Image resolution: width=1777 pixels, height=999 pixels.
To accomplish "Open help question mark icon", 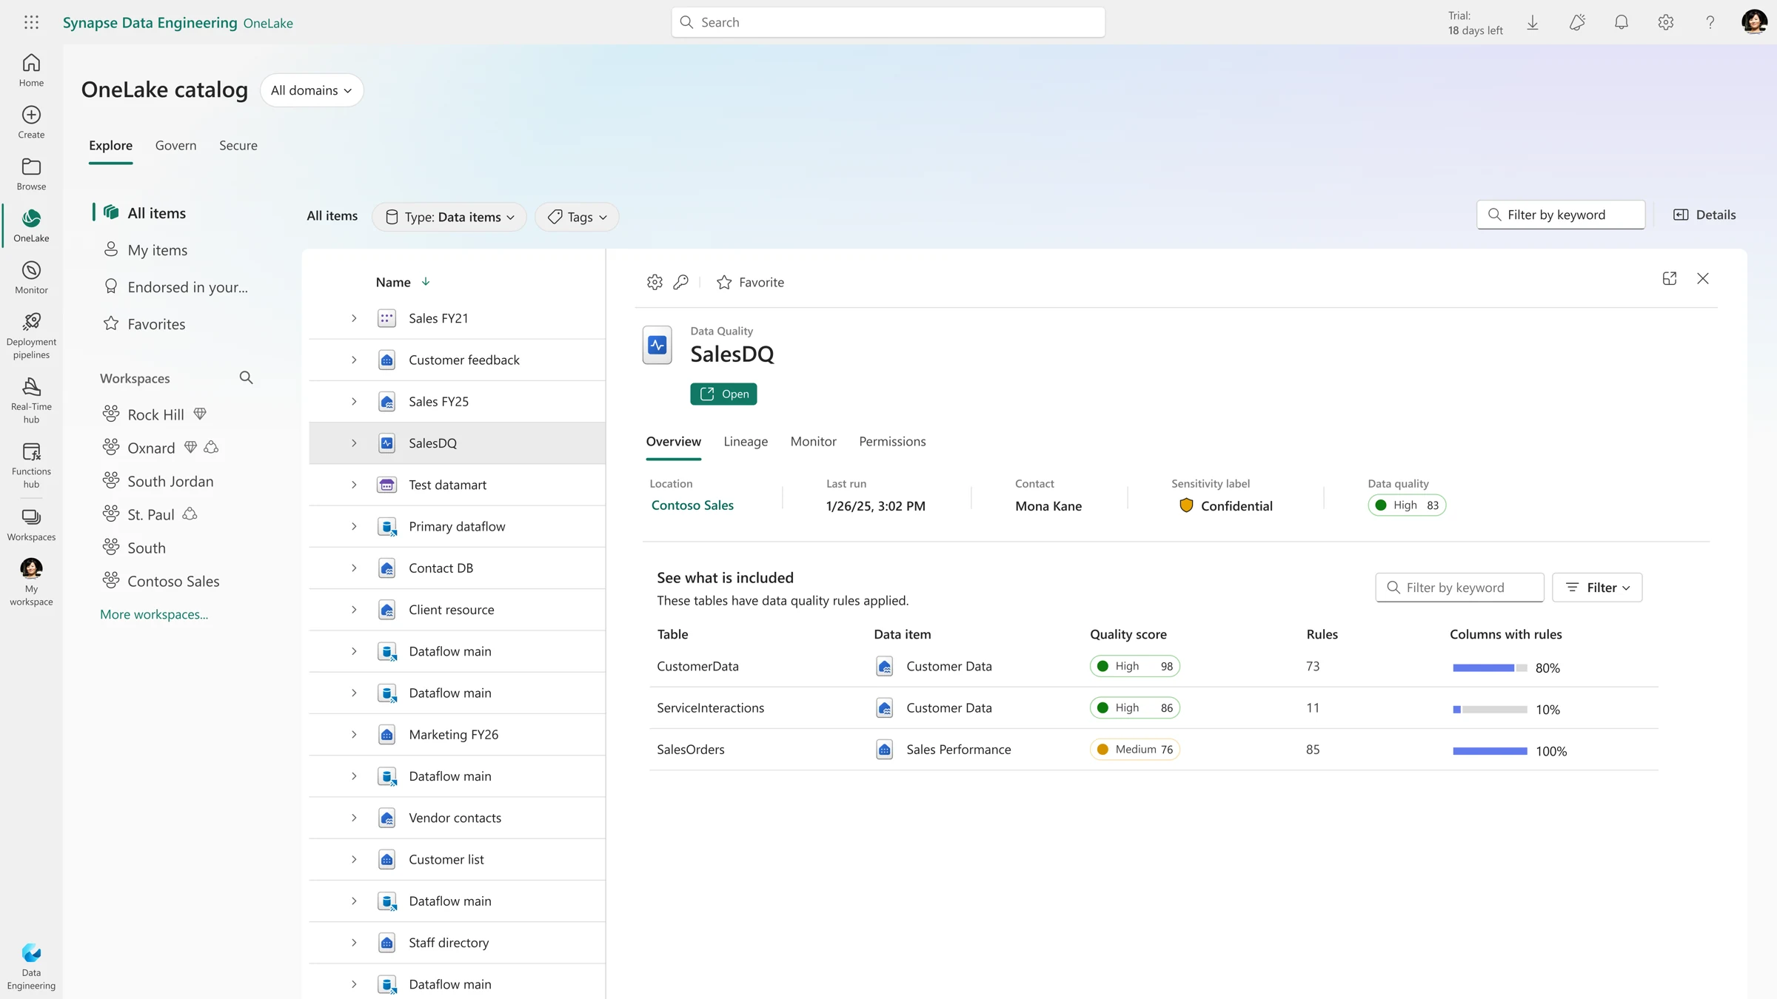I will pos(1710,22).
